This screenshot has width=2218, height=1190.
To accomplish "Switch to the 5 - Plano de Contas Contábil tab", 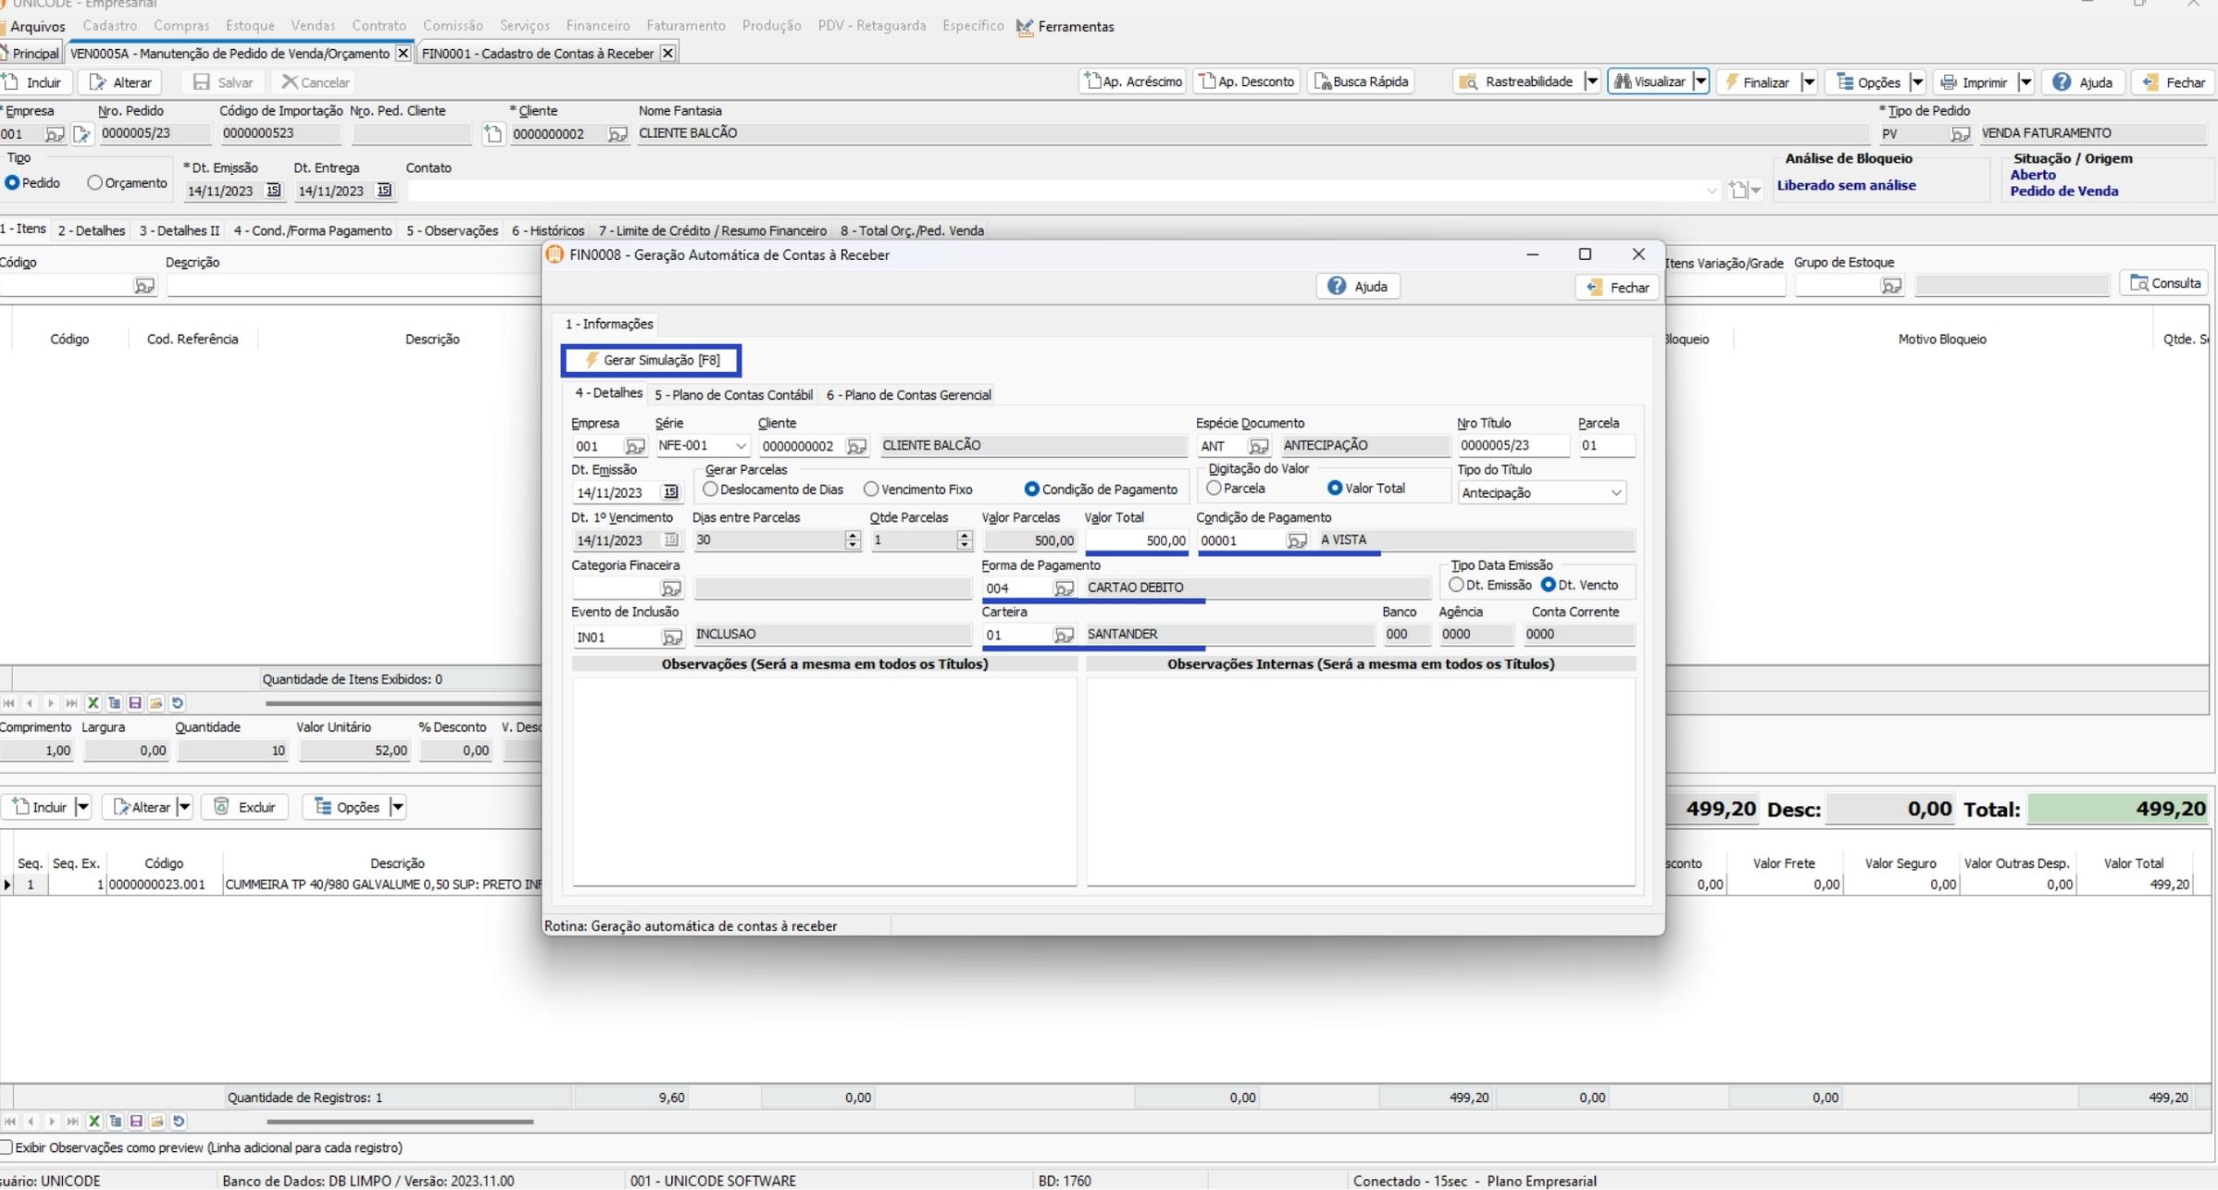I will (x=732, y=395).
